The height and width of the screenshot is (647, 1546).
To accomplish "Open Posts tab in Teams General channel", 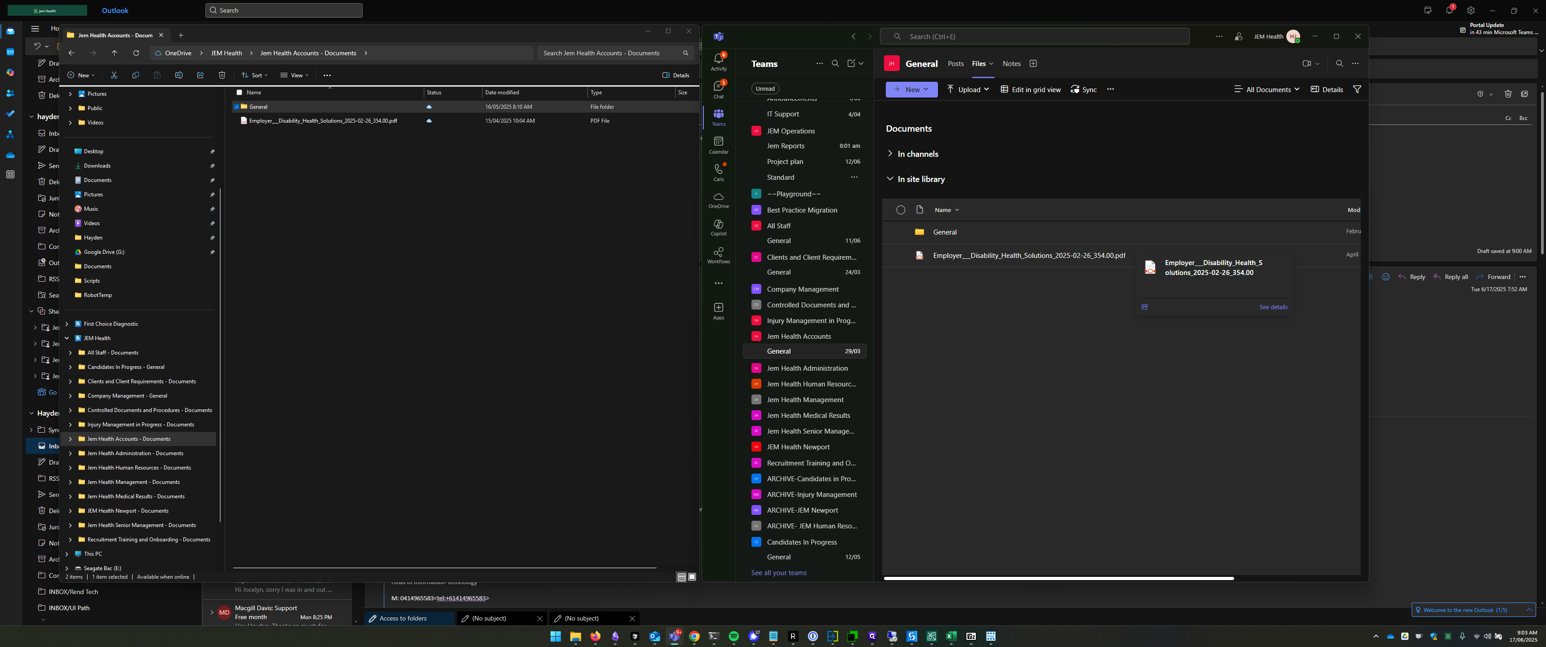I will (955, 64).
